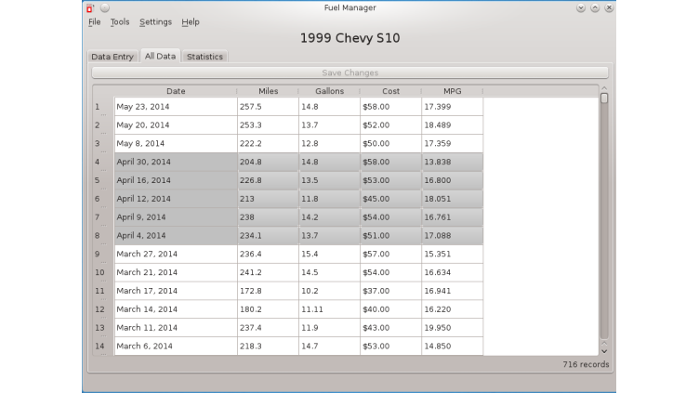The image size is (699, 393).
Task: Select row header number 4
Action: pyautogui.click(x=103, y=163)
